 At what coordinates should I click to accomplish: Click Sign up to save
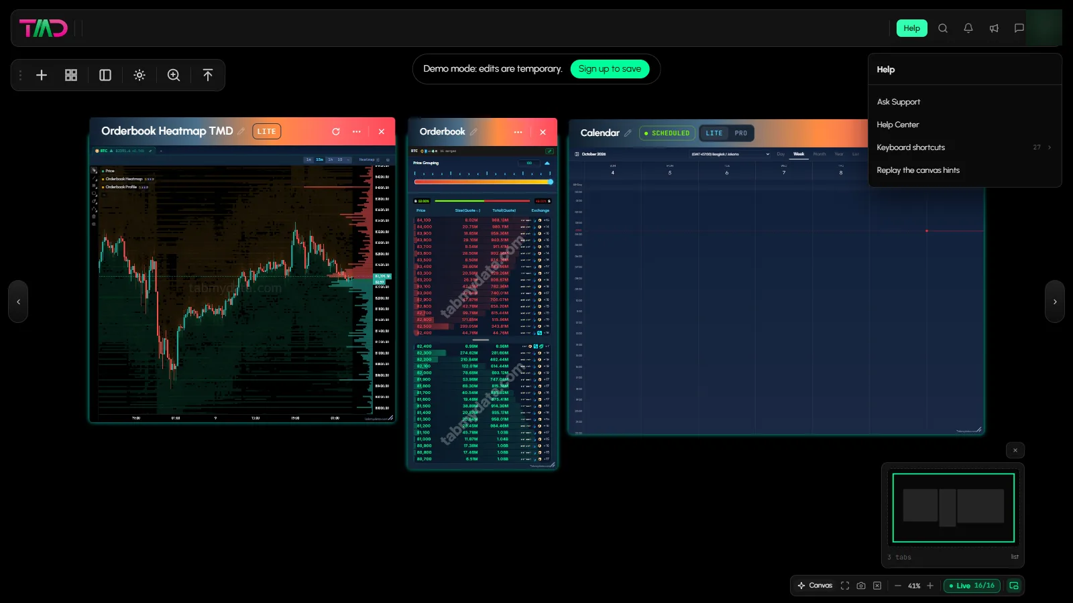(610, 69)
